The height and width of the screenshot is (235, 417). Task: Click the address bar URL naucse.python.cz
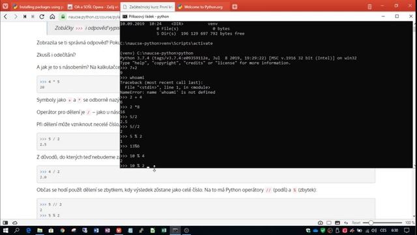pyautogui.click(x=94, y=17)
